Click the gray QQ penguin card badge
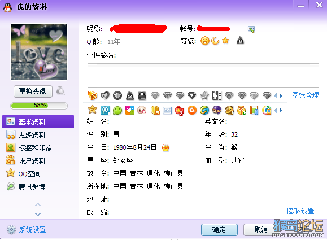 click(142, 95)
